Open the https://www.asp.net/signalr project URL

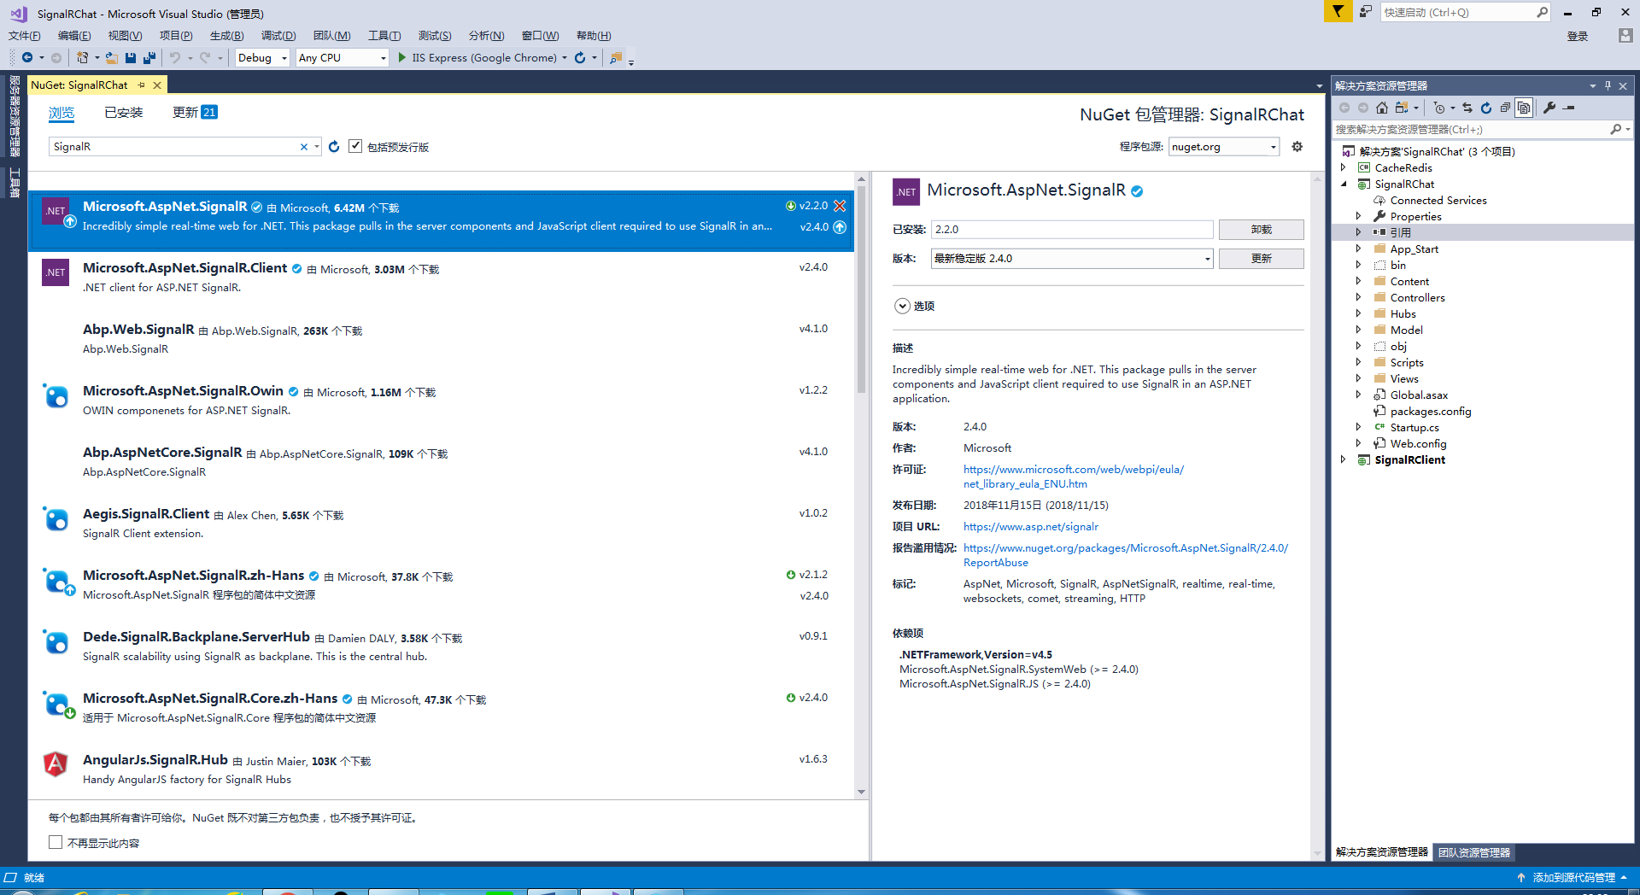1031,527
